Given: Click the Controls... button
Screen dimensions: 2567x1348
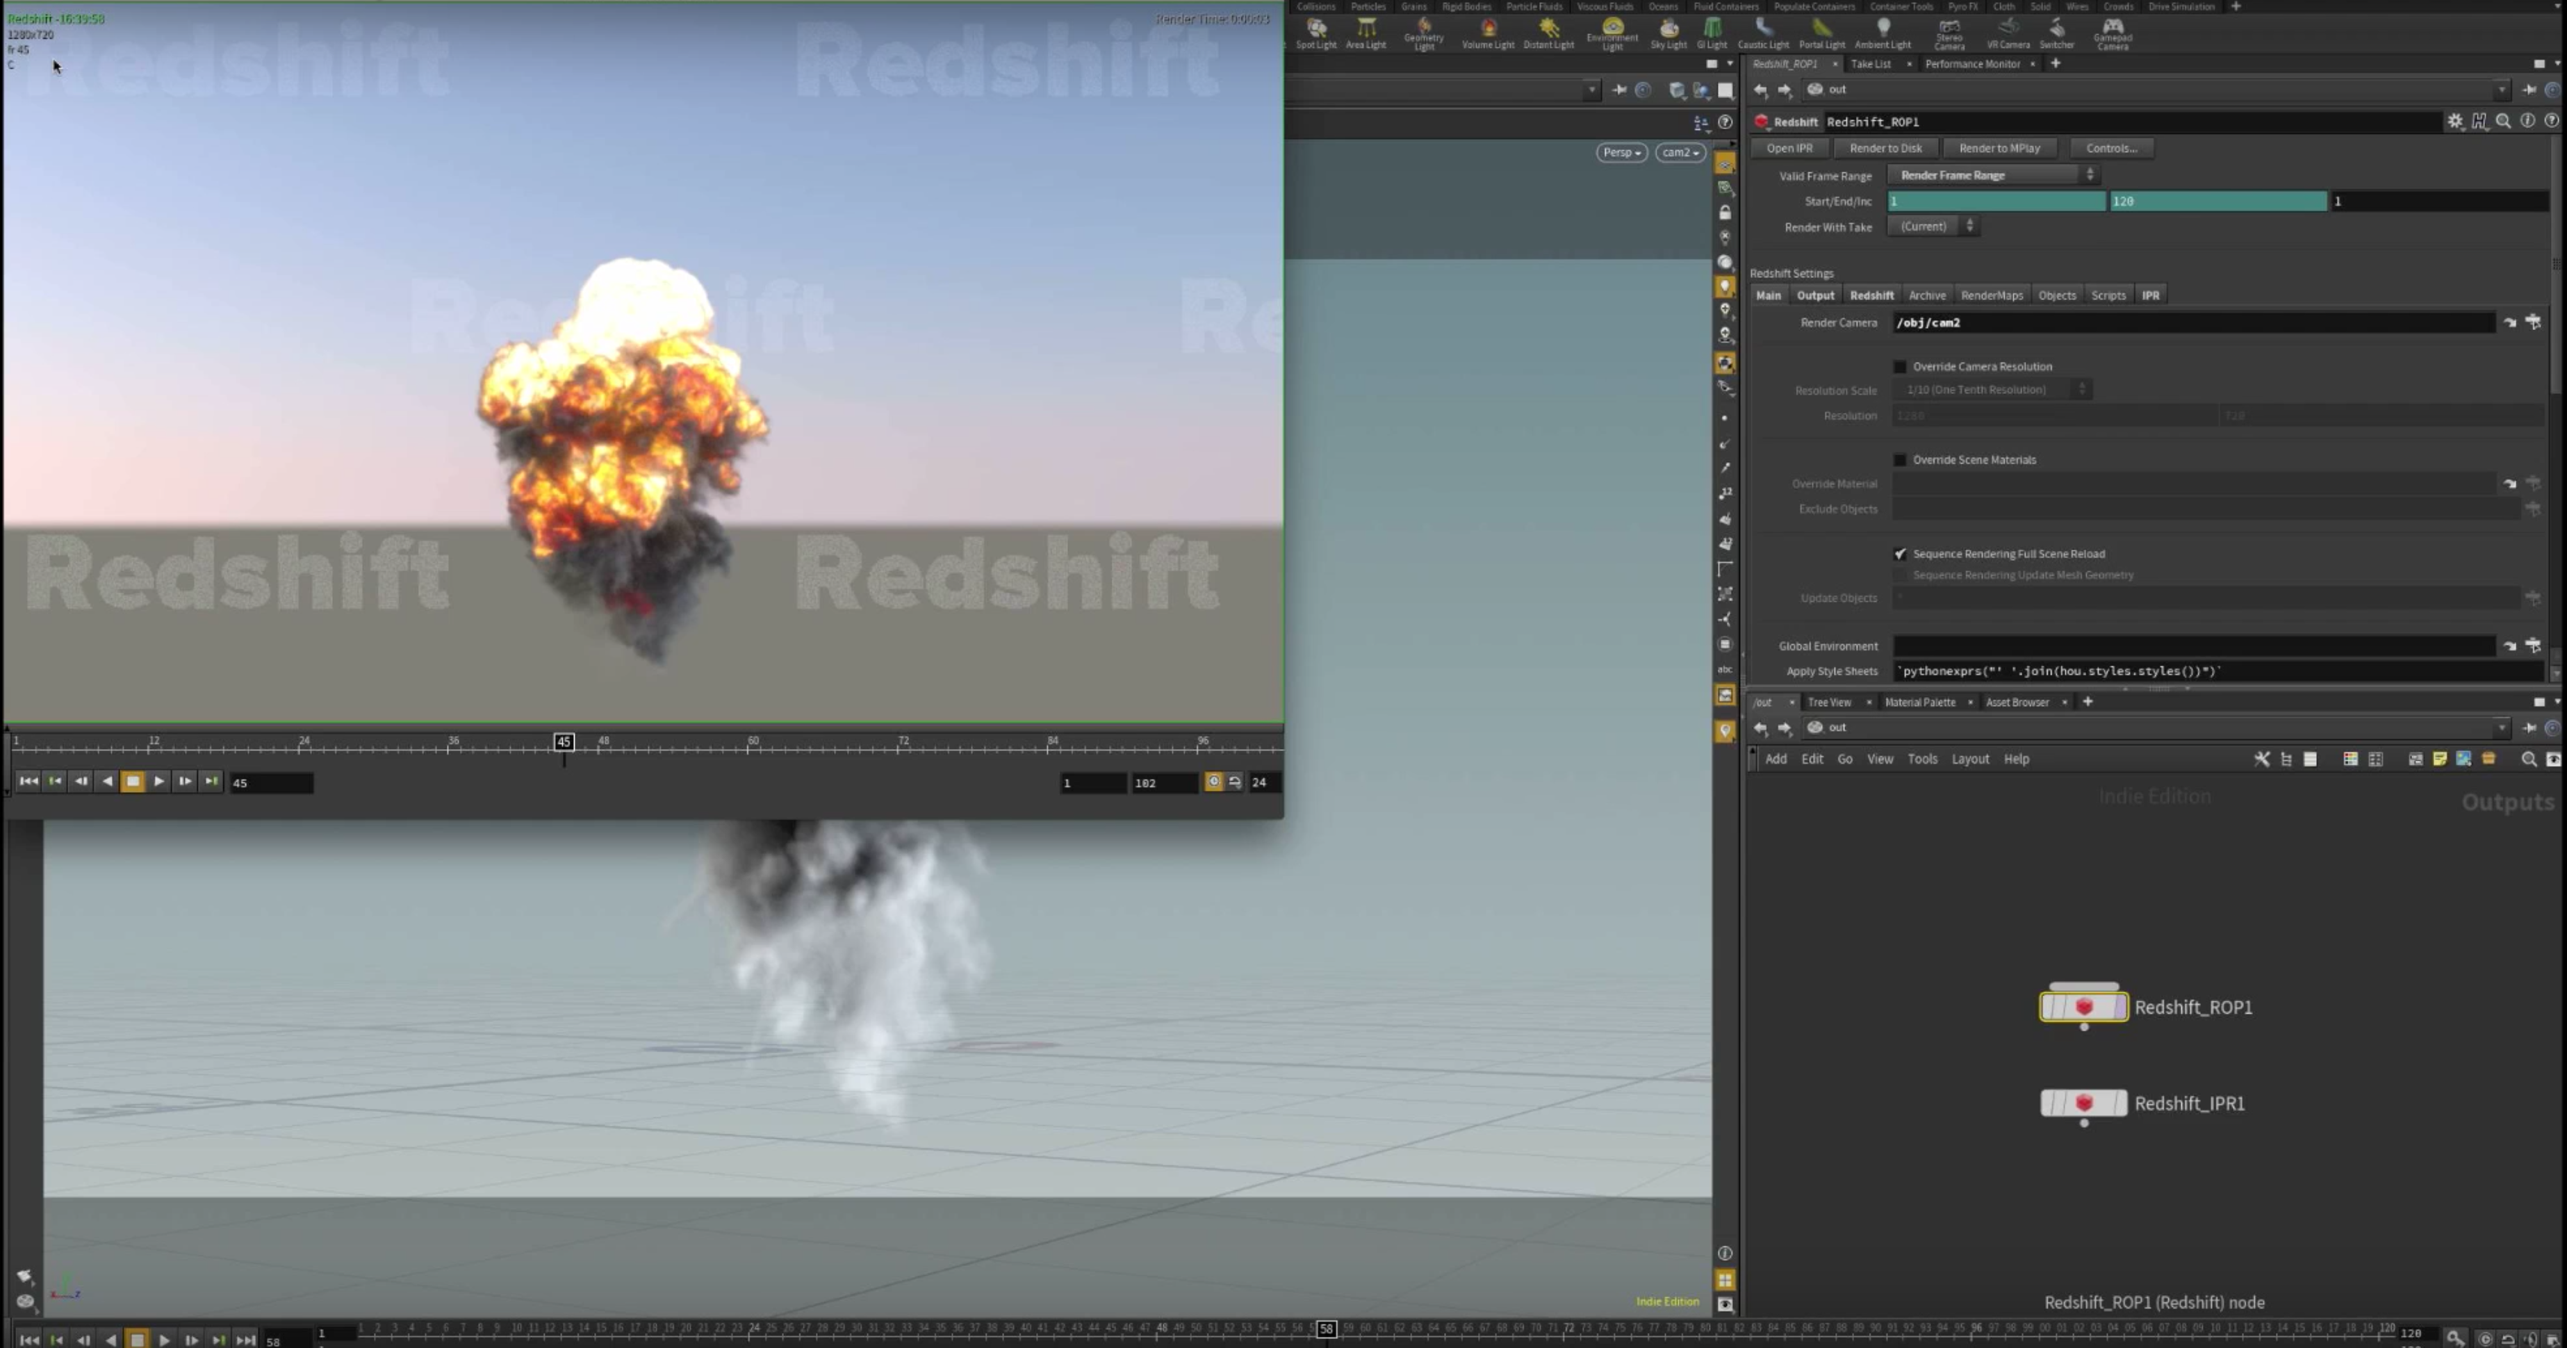Looking at the screenshot, I should (2112, 149).
